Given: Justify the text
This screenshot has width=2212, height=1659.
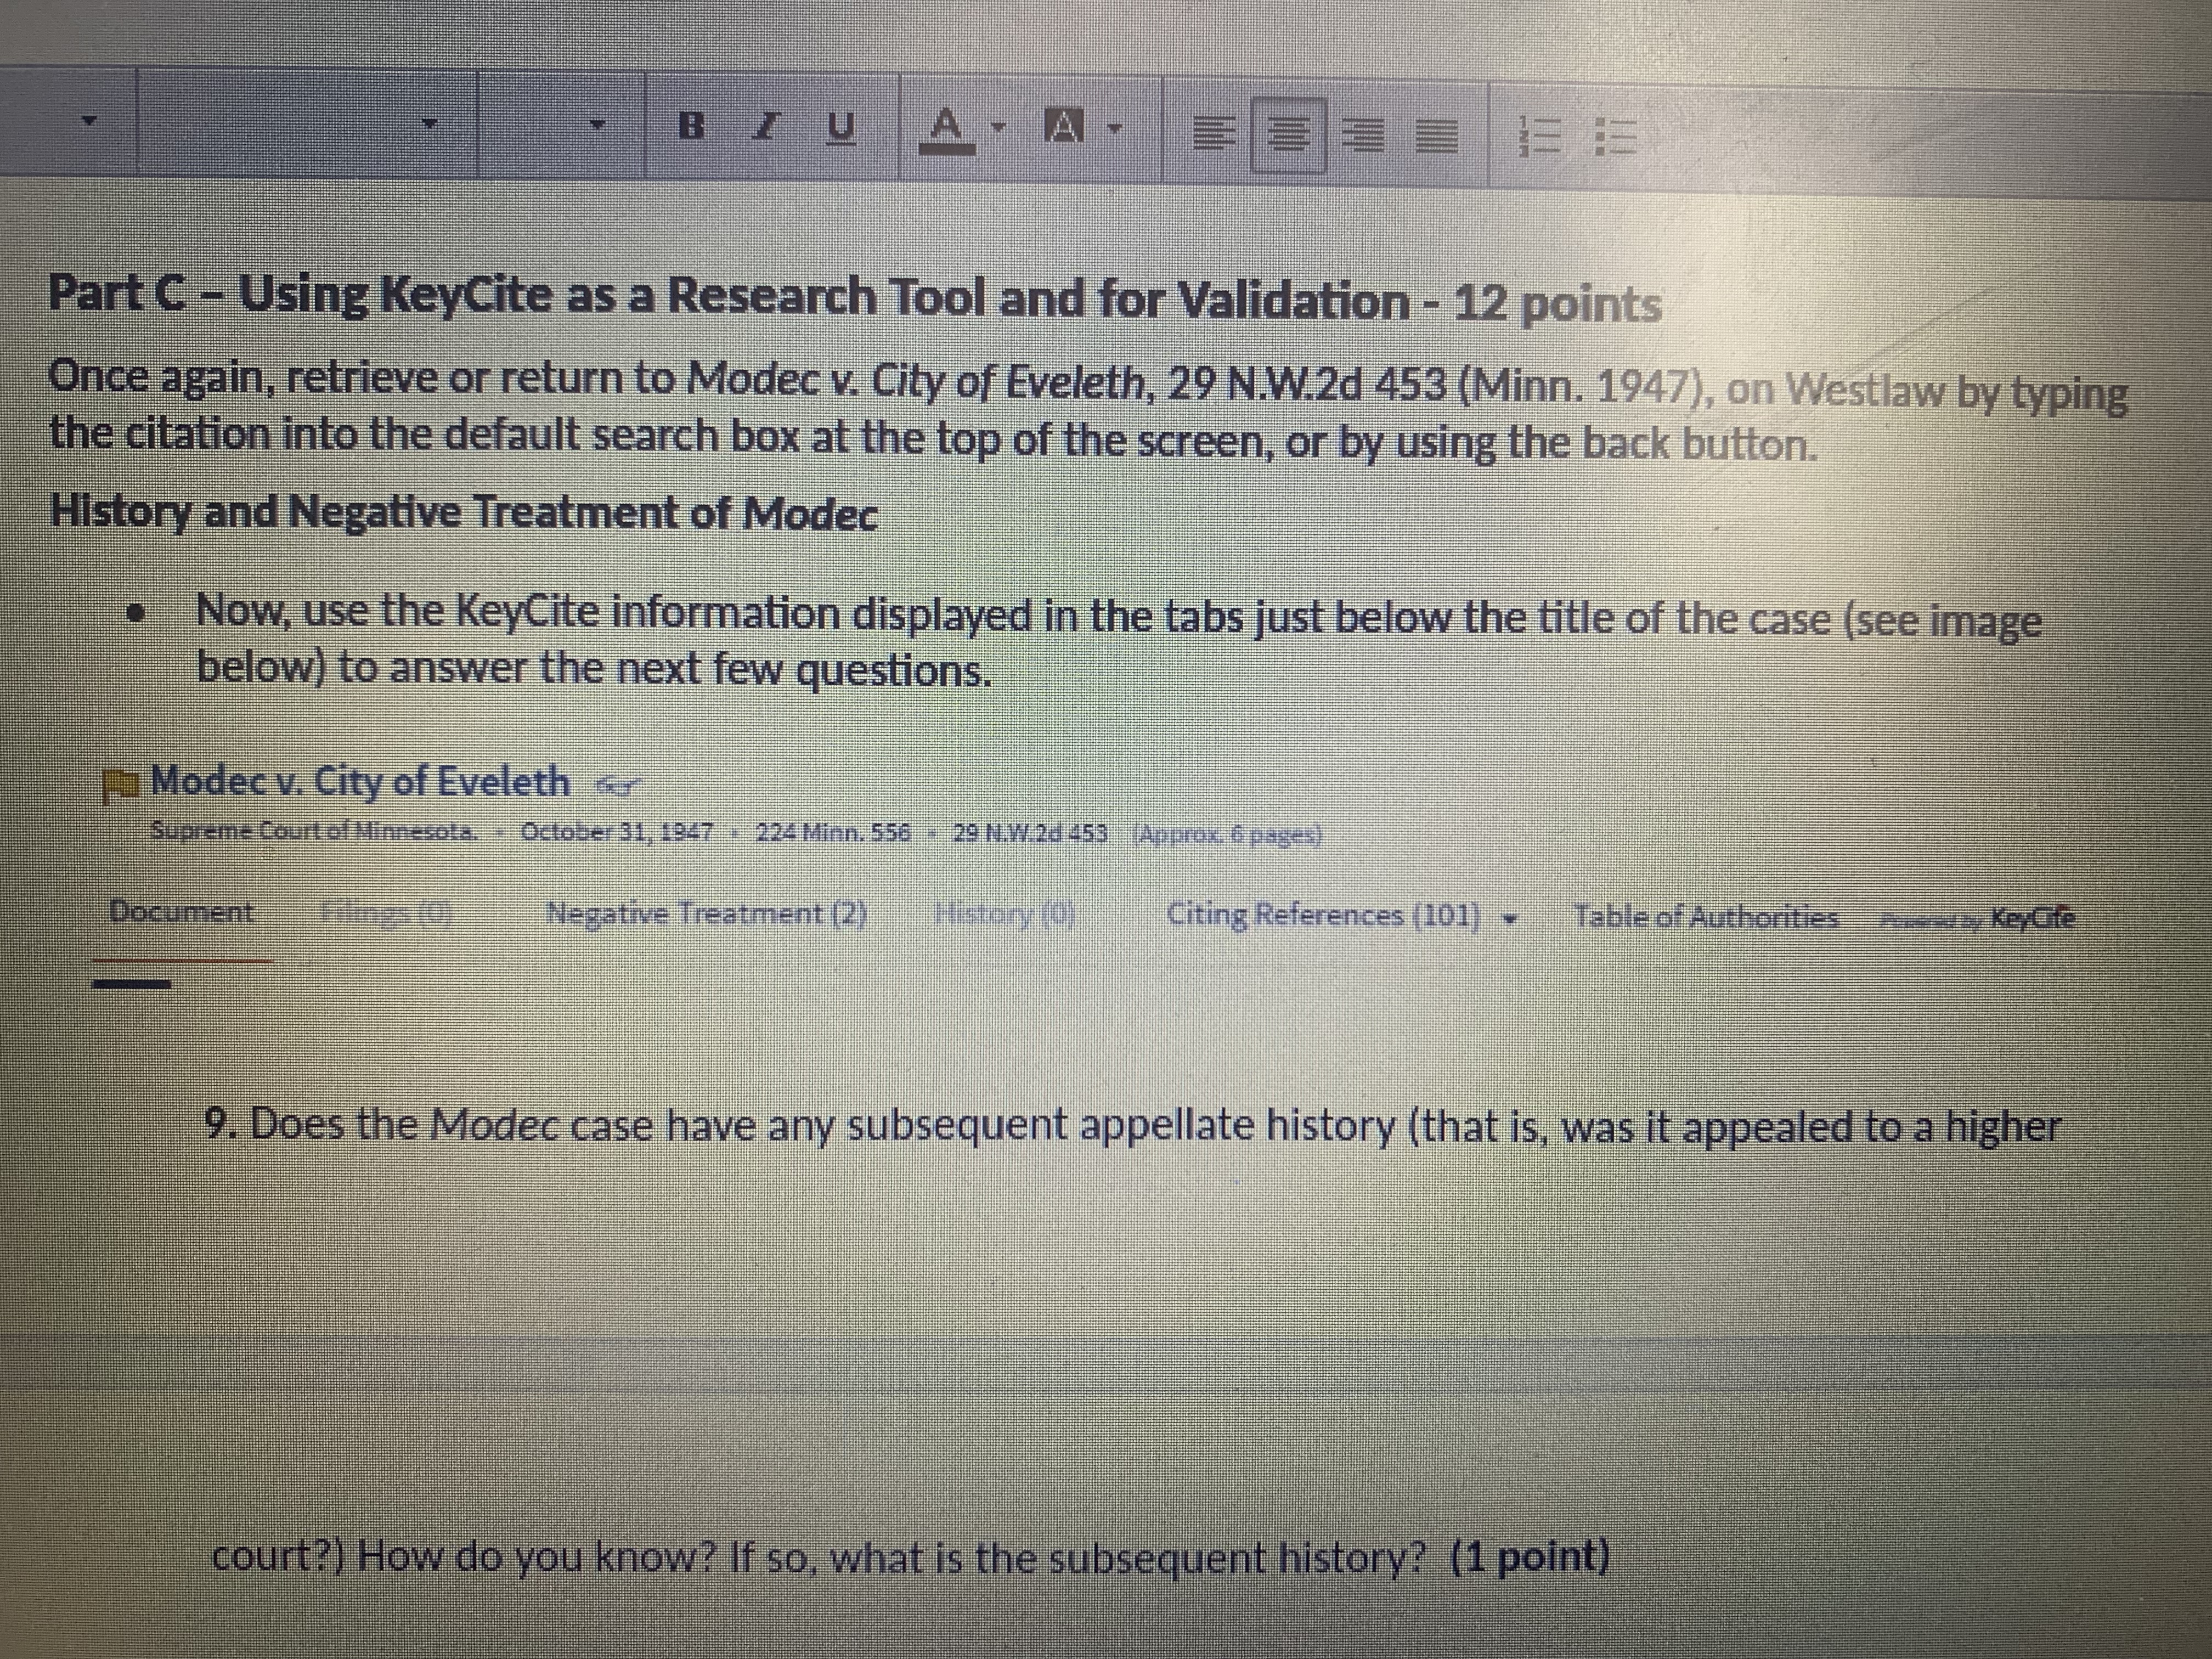Looking at the screenshot, I should point(1436,137).
